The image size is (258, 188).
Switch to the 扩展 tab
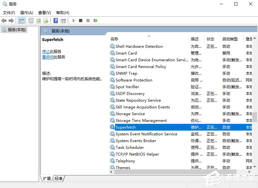point(47,179)
